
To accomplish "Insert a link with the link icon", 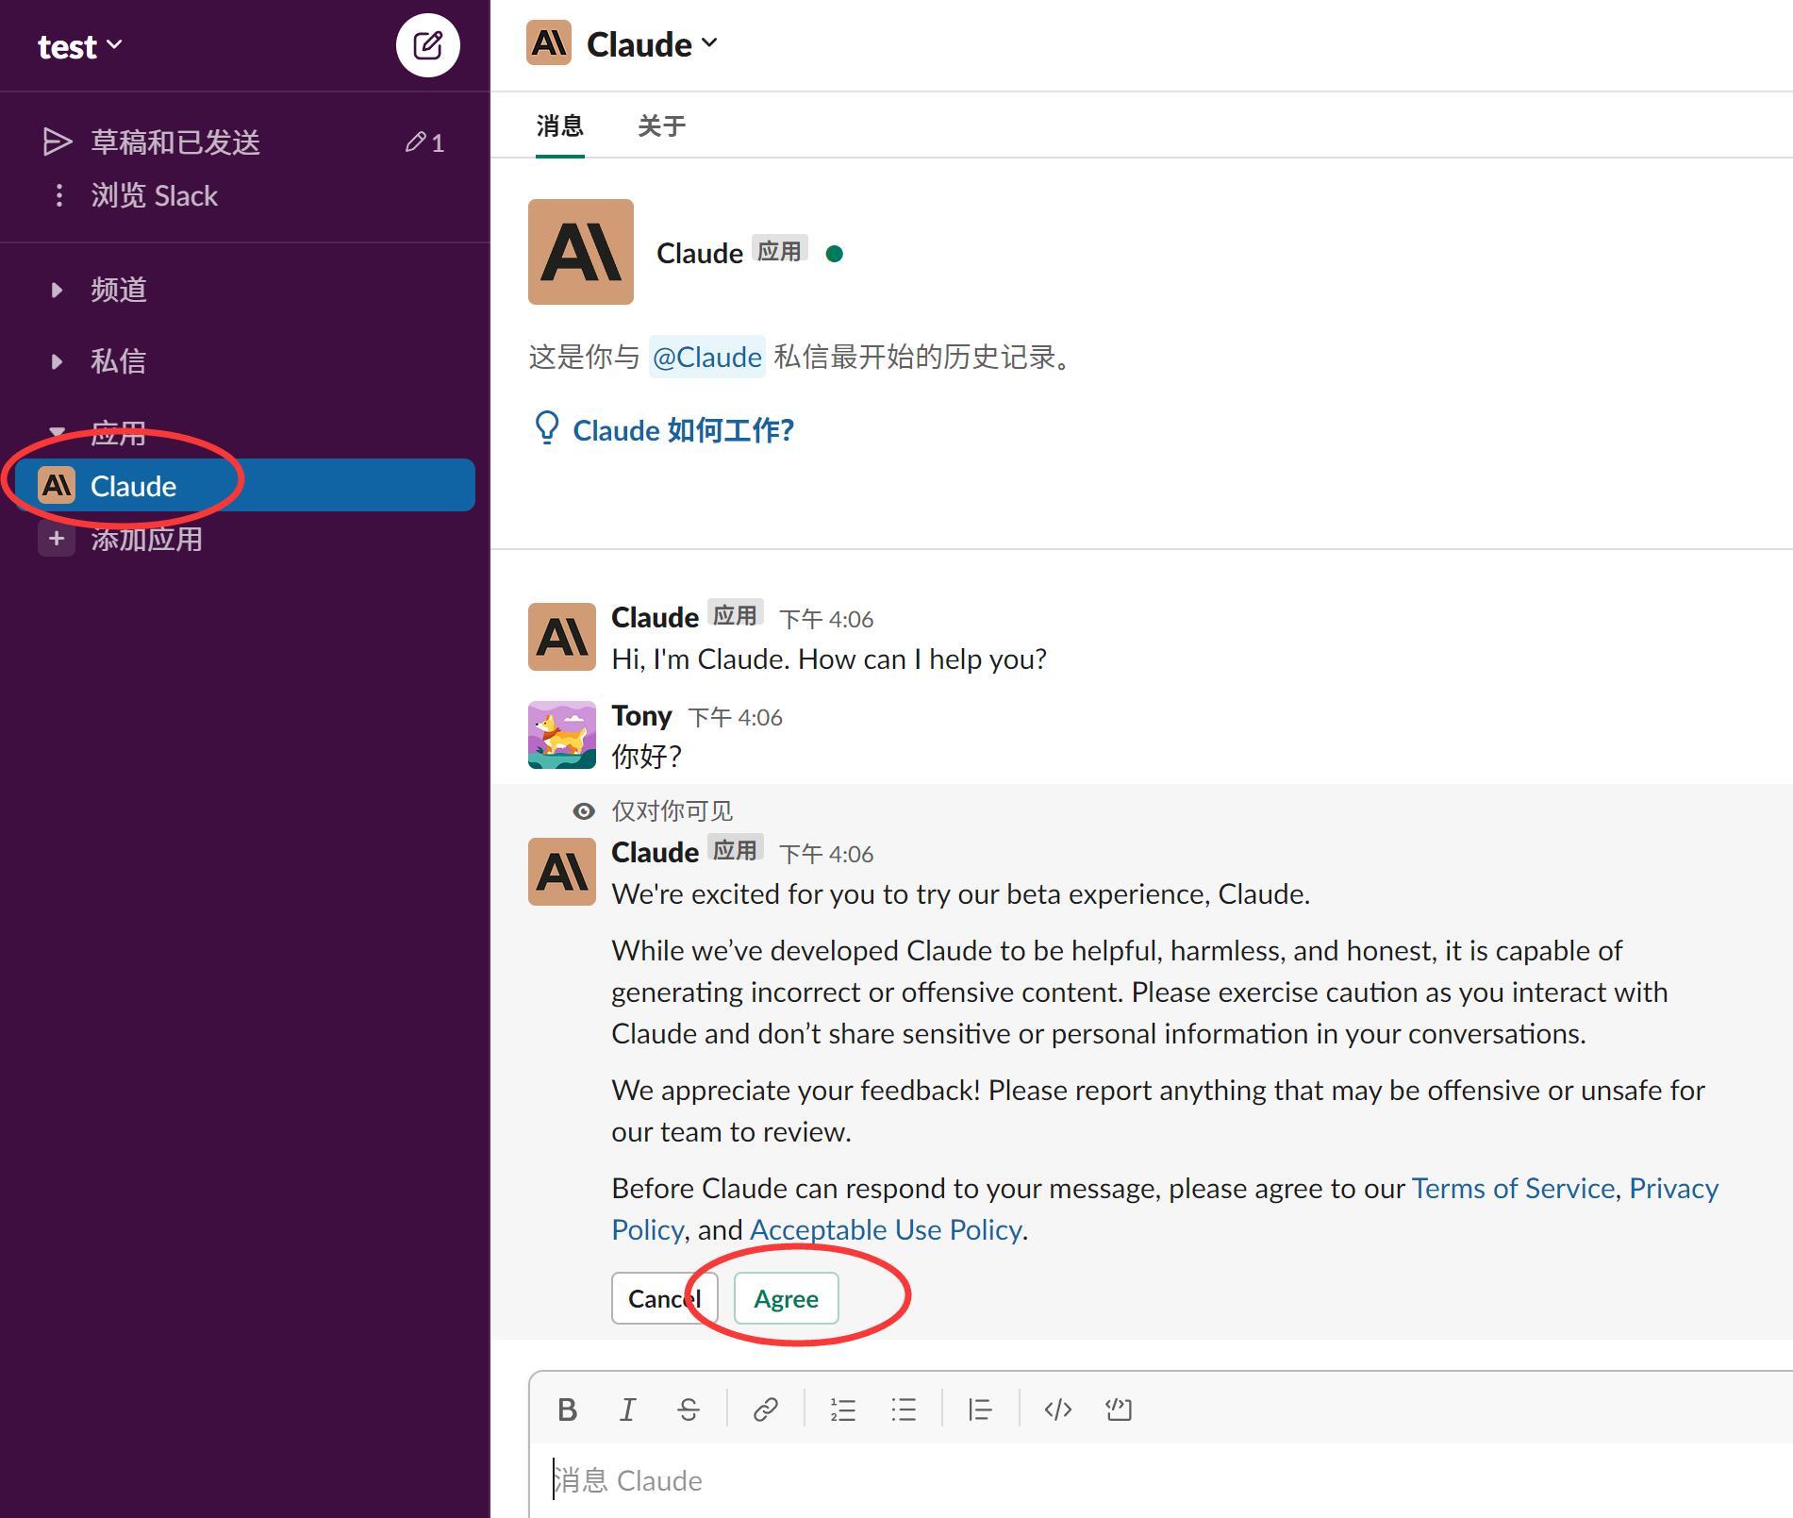I will point(766,1410).
